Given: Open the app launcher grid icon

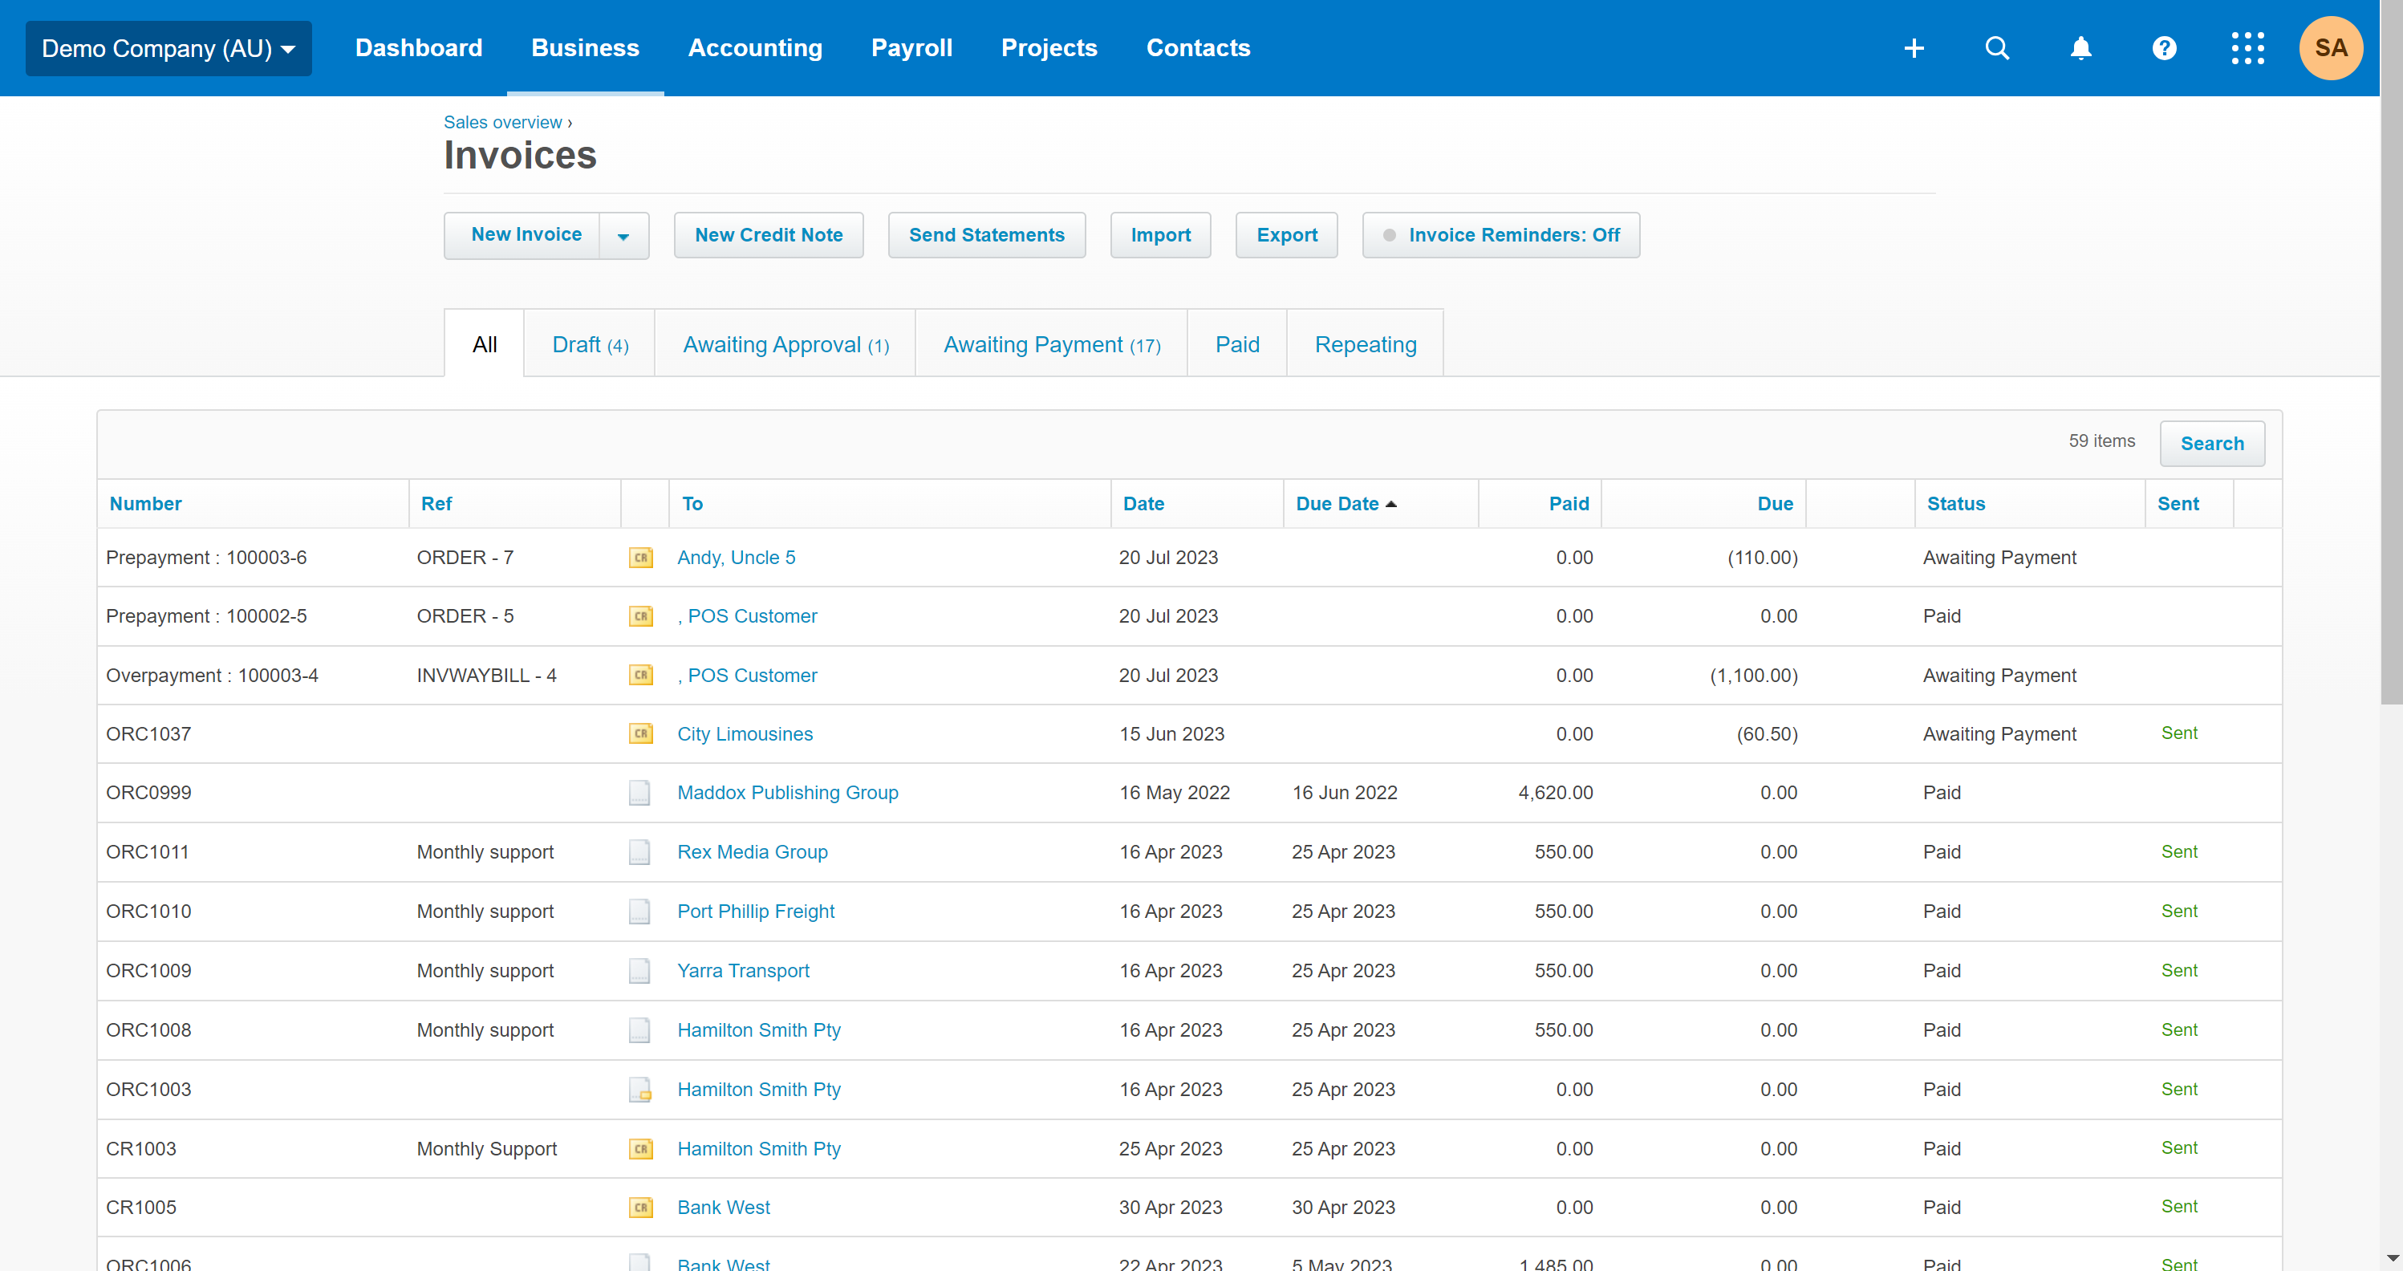Looking at the screenshot, I should (x=2247, y=48).
